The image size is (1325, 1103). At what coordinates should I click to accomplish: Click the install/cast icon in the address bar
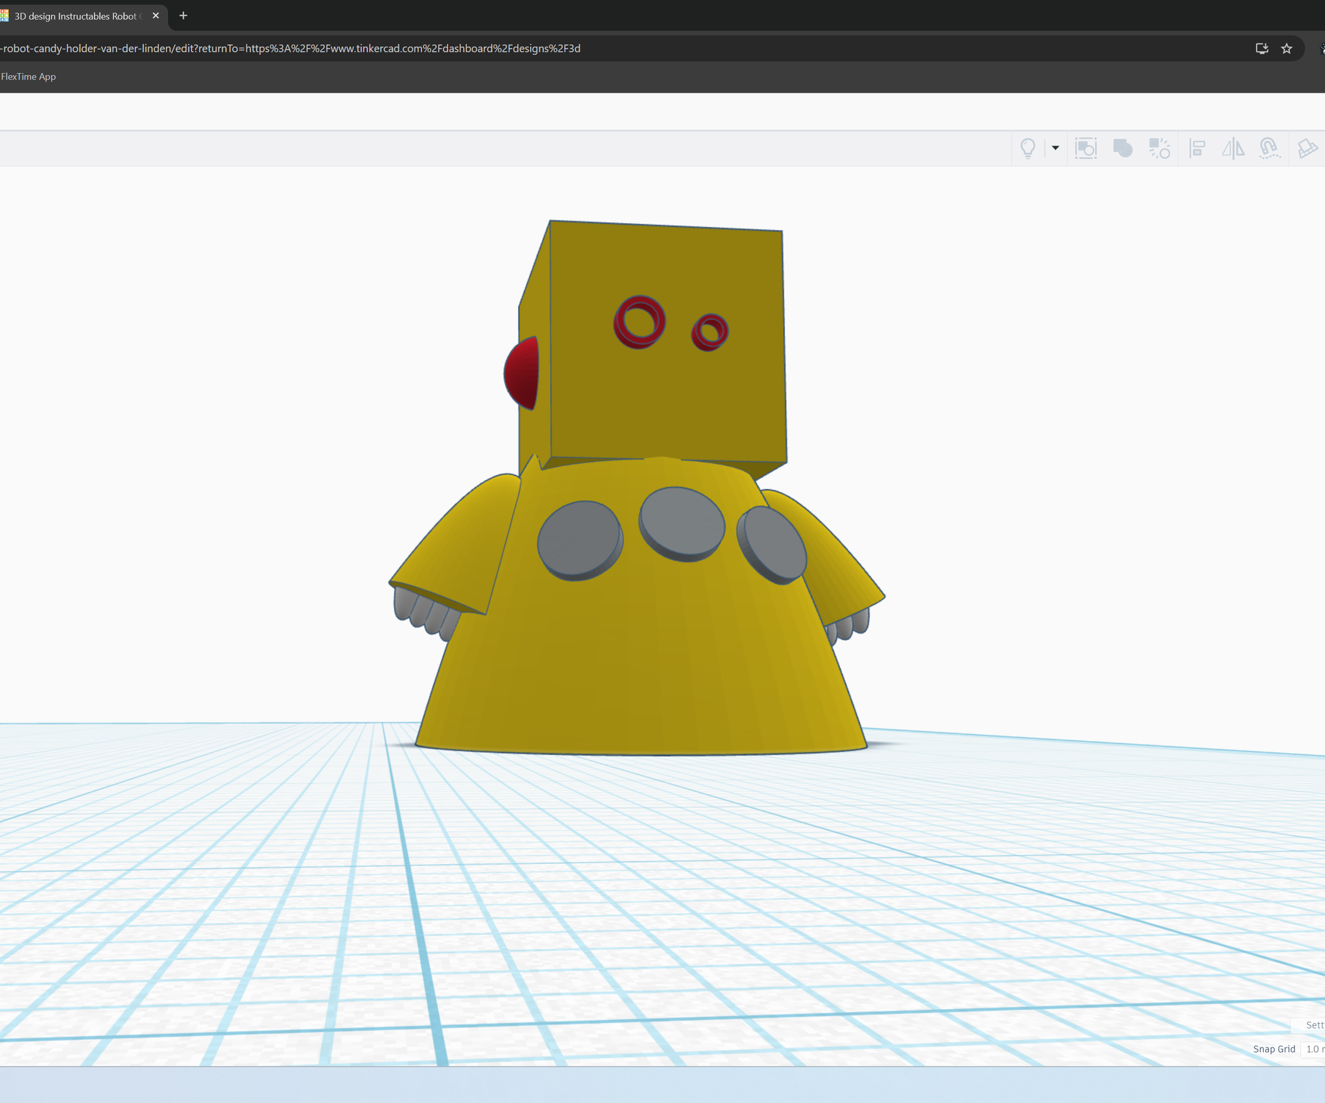tap(1261, 49)
